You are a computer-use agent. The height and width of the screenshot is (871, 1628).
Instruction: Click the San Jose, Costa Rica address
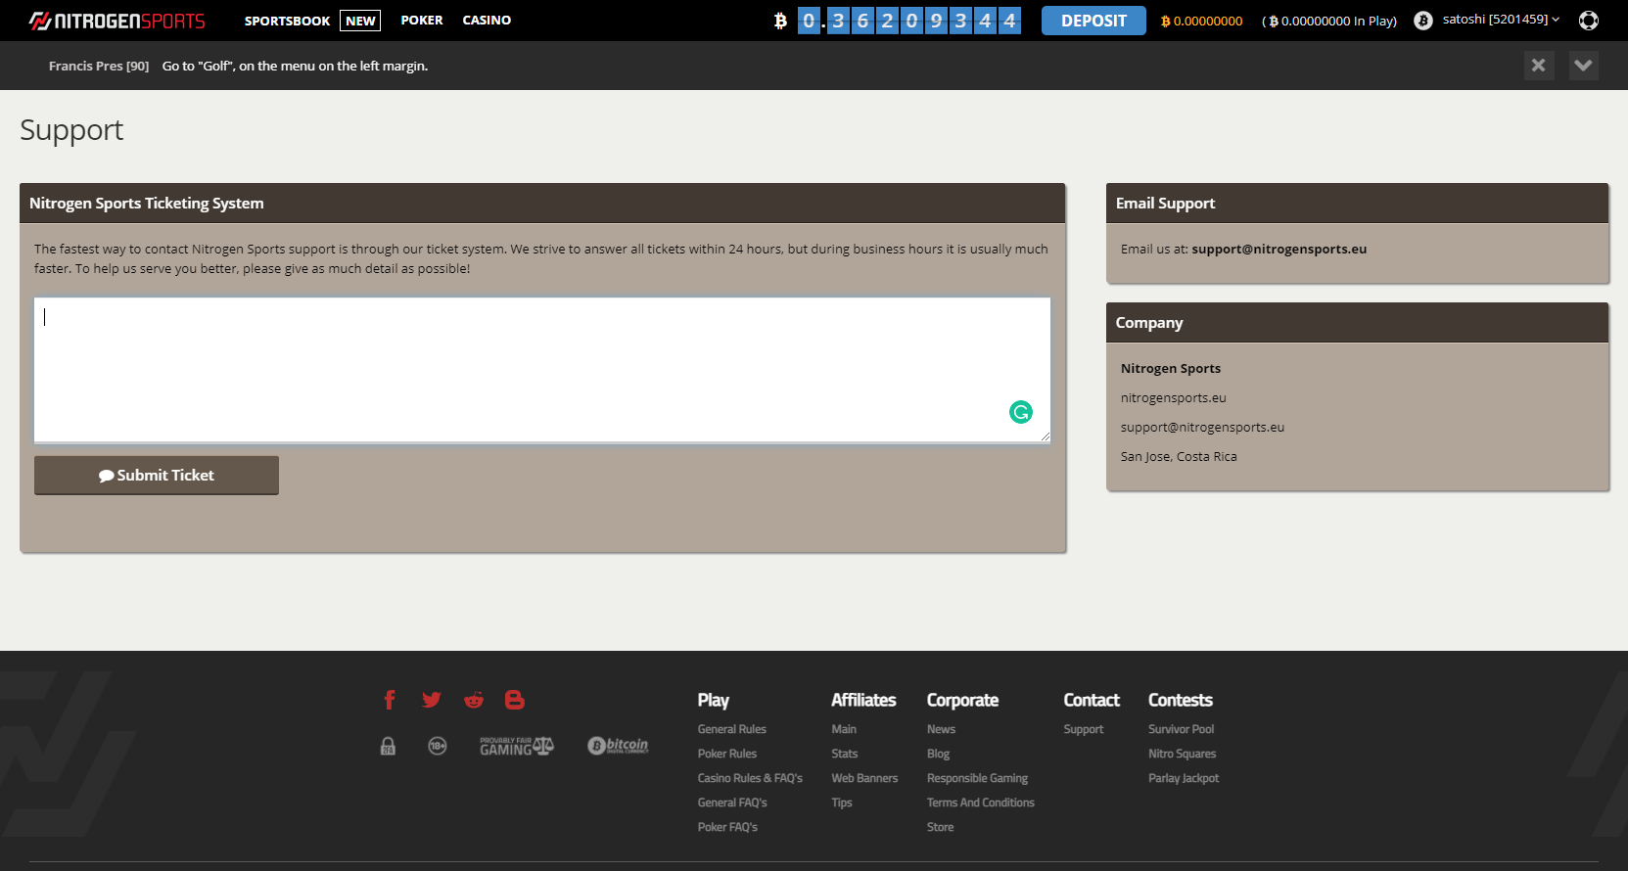pyautogui.click(x=1179, y=456)
